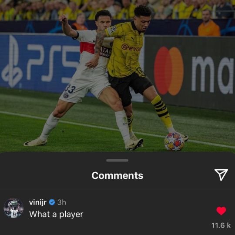Unlike vinijr's comment with the red heart
Screen dimensions: 235x235
(221, 211)
